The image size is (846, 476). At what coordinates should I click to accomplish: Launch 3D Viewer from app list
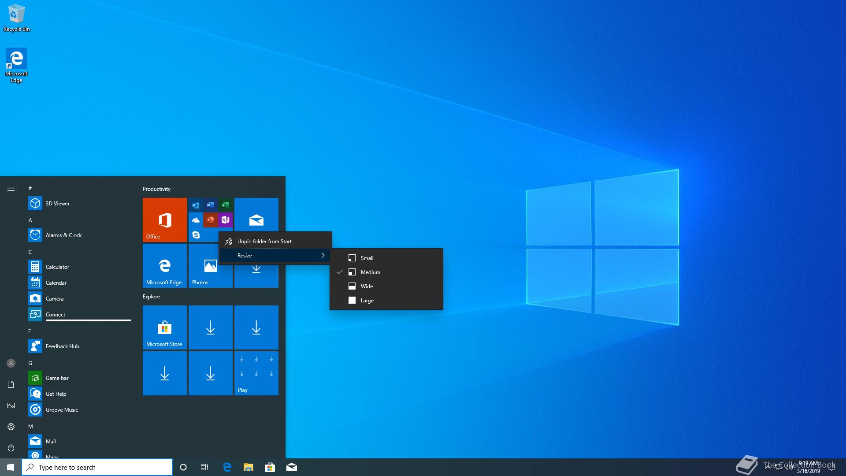point(80,203)
